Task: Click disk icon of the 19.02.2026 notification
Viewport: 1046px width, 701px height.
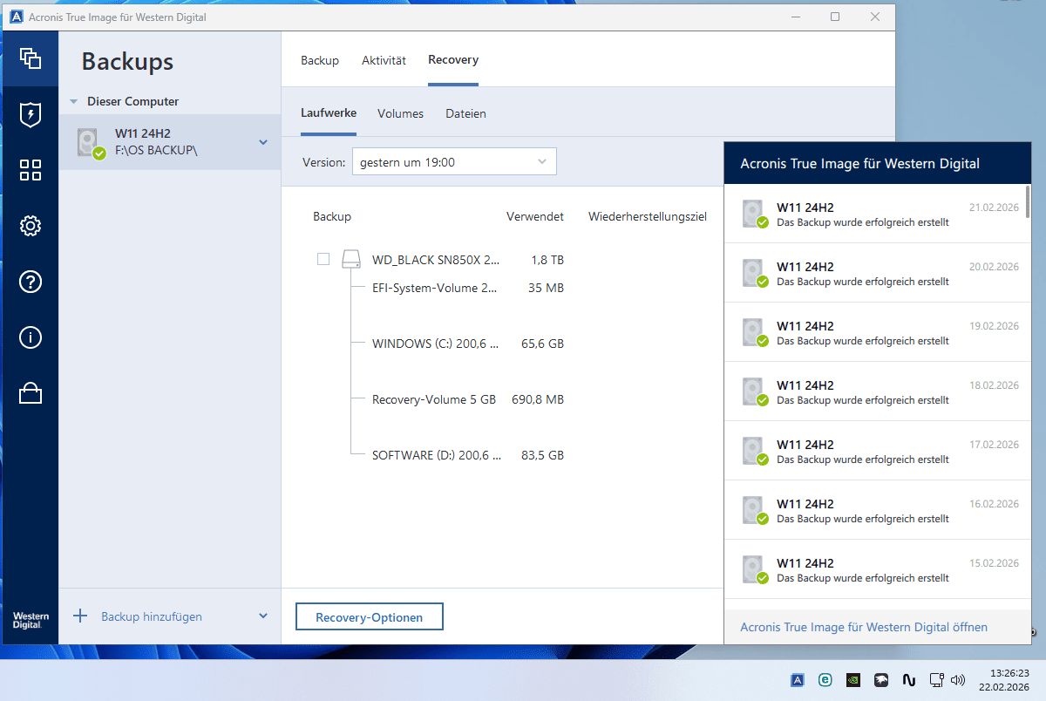Action: [x=754, y=333]
